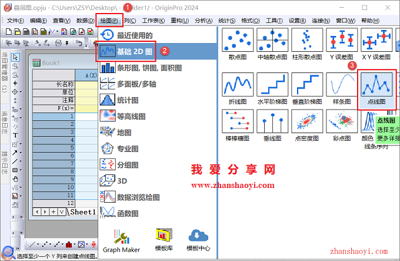The height and width of the screenshot is (261, 400).
Task: Open the 窗口(W) menu
Action: click(345, 21)
